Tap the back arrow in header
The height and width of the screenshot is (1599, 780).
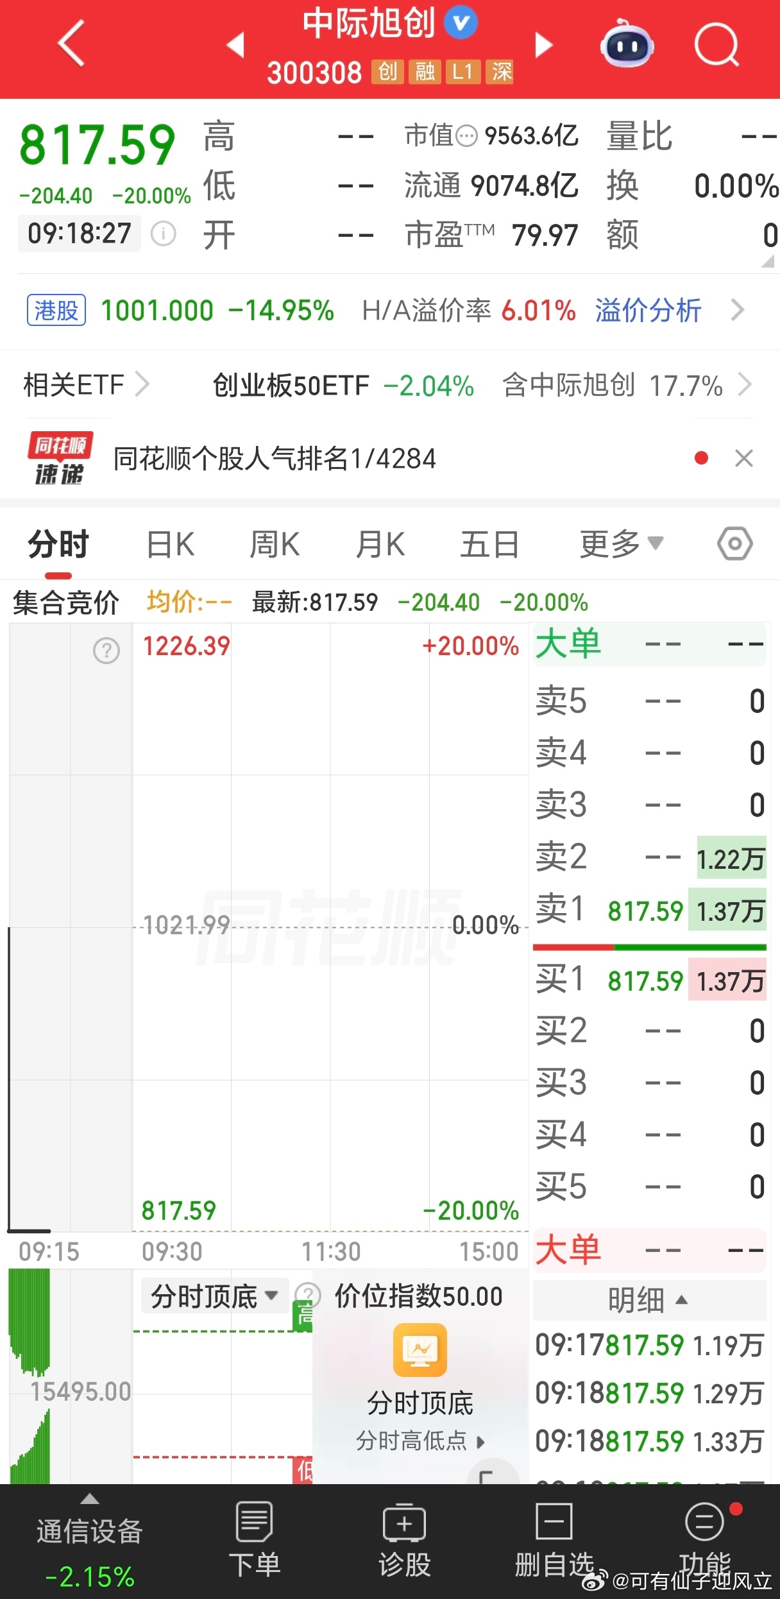72,44
